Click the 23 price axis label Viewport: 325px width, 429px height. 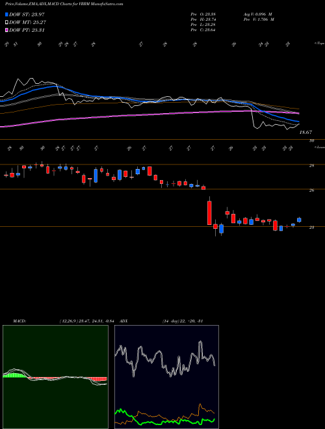[311, 227]
